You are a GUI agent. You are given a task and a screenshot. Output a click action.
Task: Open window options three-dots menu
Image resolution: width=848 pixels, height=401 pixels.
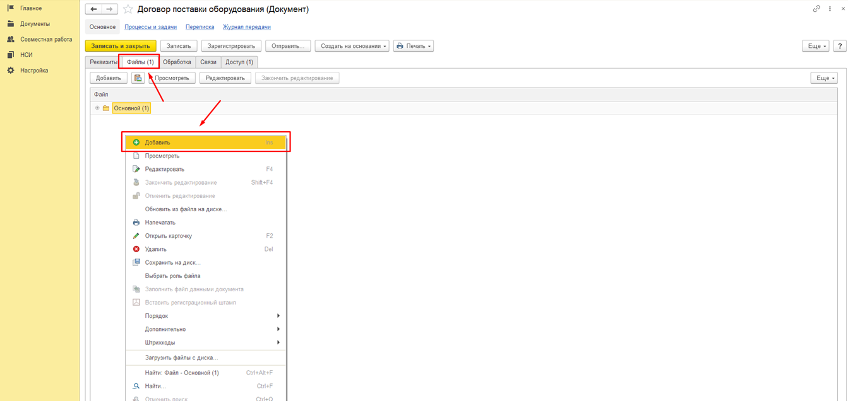click(x=830, y=9)
